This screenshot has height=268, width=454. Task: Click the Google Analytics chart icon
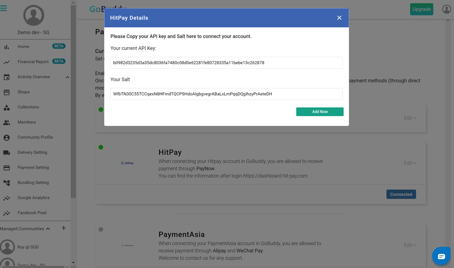pos(6,198)
